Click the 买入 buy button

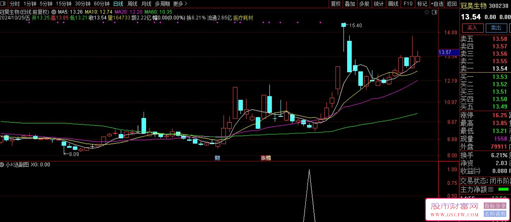(x=472, y=28)
